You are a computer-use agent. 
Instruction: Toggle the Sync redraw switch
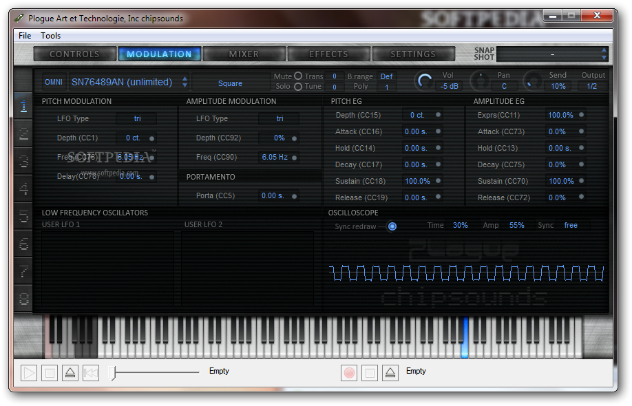(x=392, y=226)
